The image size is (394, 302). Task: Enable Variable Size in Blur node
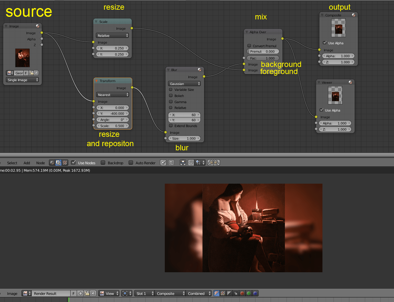click(171, 90)
